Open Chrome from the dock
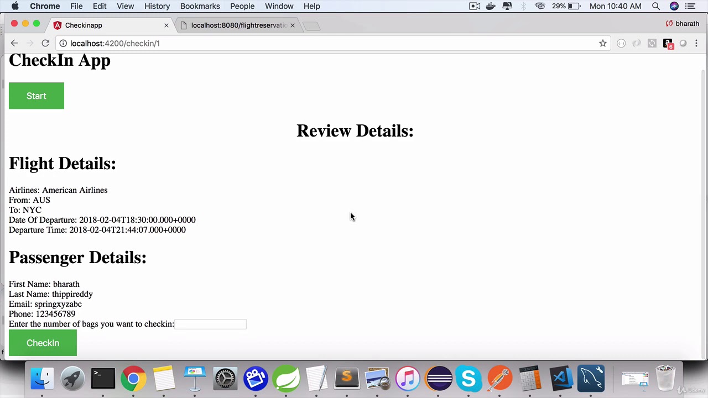Screen dimensions: 708x398 [x=133, y=379]
